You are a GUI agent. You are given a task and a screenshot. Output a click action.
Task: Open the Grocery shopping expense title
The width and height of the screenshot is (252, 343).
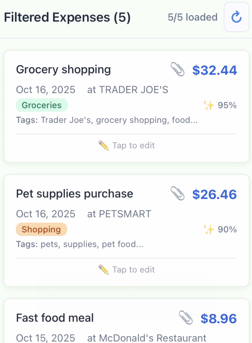(x=63, y=70)
